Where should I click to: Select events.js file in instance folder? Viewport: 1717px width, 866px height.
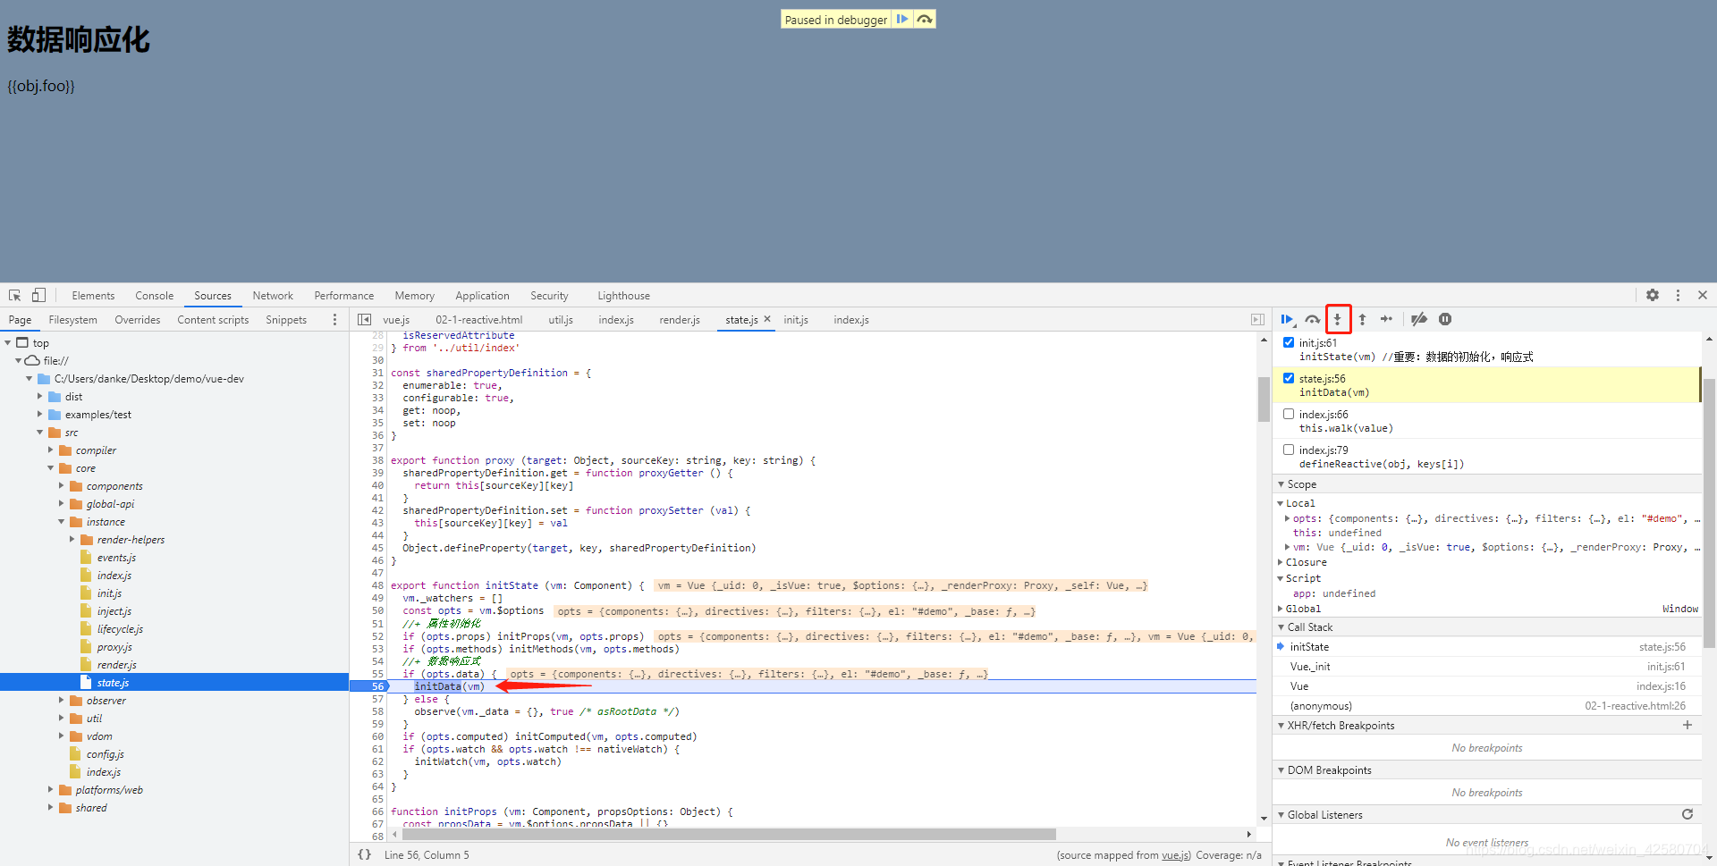(x=116, y=558)
